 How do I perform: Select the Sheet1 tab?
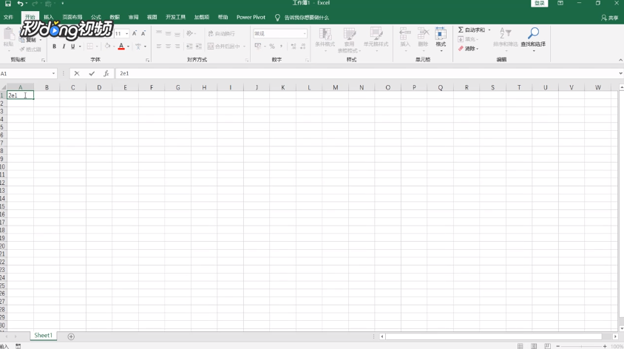pyautogui.click(x=43, y=336)
